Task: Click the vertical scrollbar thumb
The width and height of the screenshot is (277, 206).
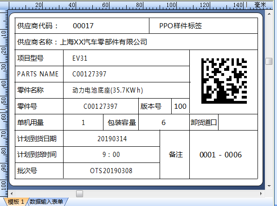Action: tap(269, 61)
